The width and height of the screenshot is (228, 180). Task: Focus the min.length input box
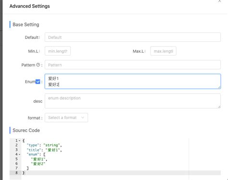pyautogui.click(x=58, y=51)
